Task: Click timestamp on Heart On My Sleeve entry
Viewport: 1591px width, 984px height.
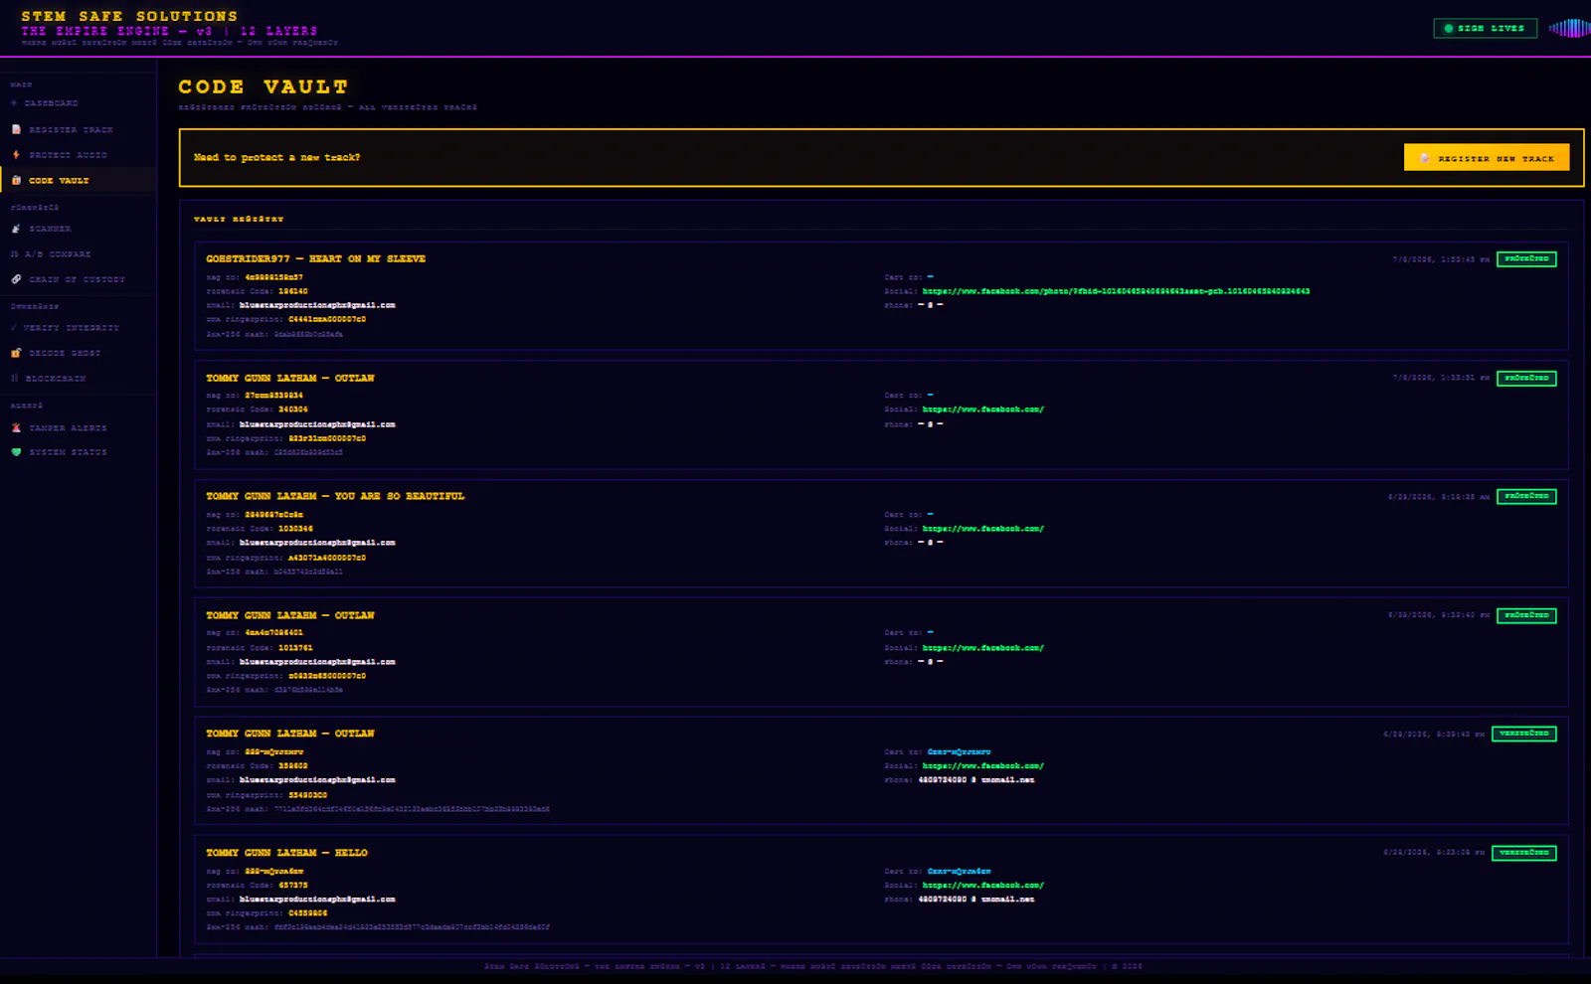Action: click(1441, 259)
